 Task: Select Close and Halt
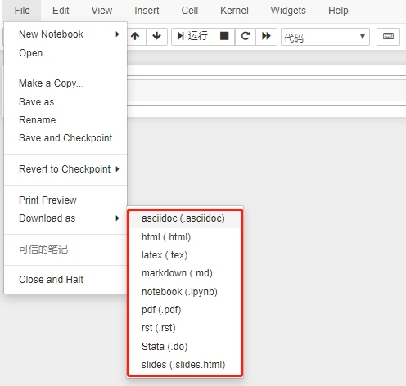65,280
